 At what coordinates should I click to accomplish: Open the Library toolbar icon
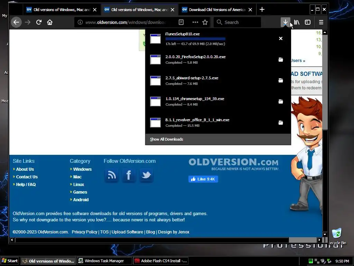click(297, 22)
